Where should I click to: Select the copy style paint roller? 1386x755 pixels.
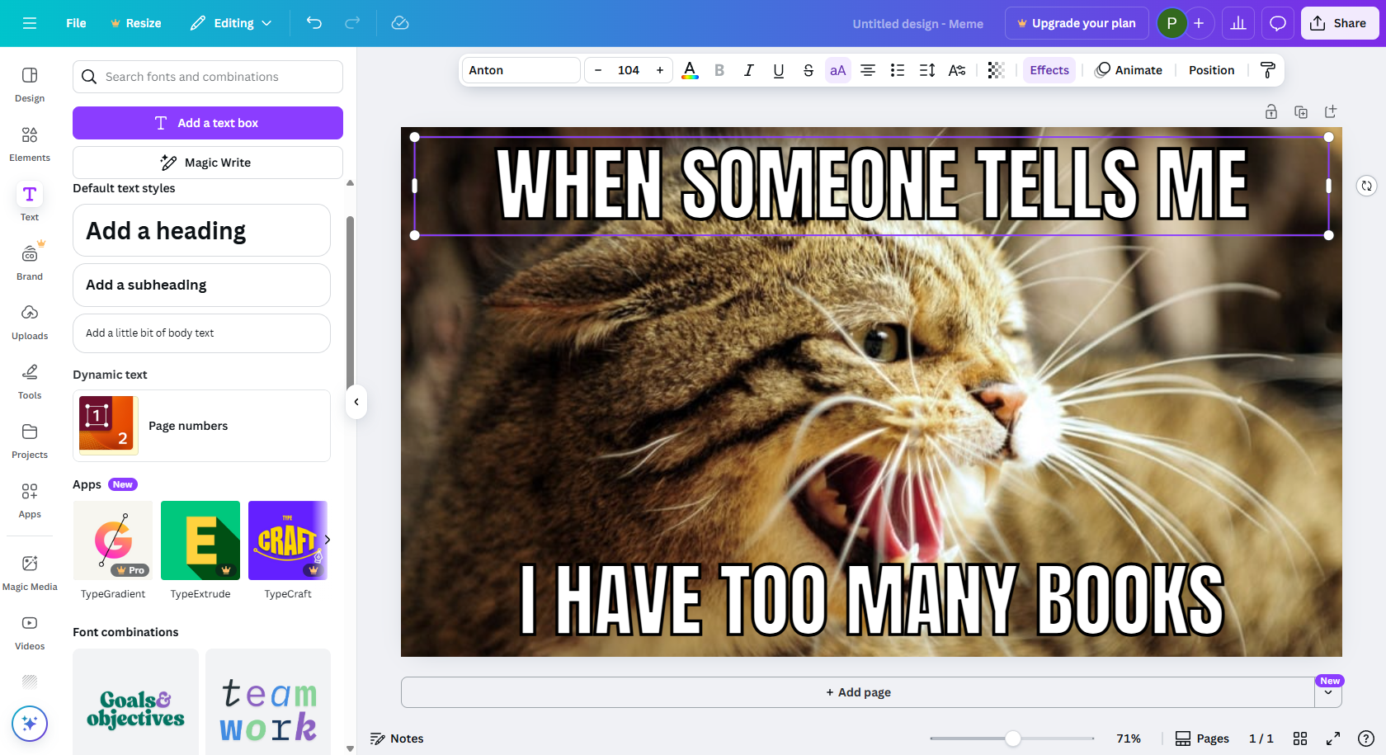1266,70
